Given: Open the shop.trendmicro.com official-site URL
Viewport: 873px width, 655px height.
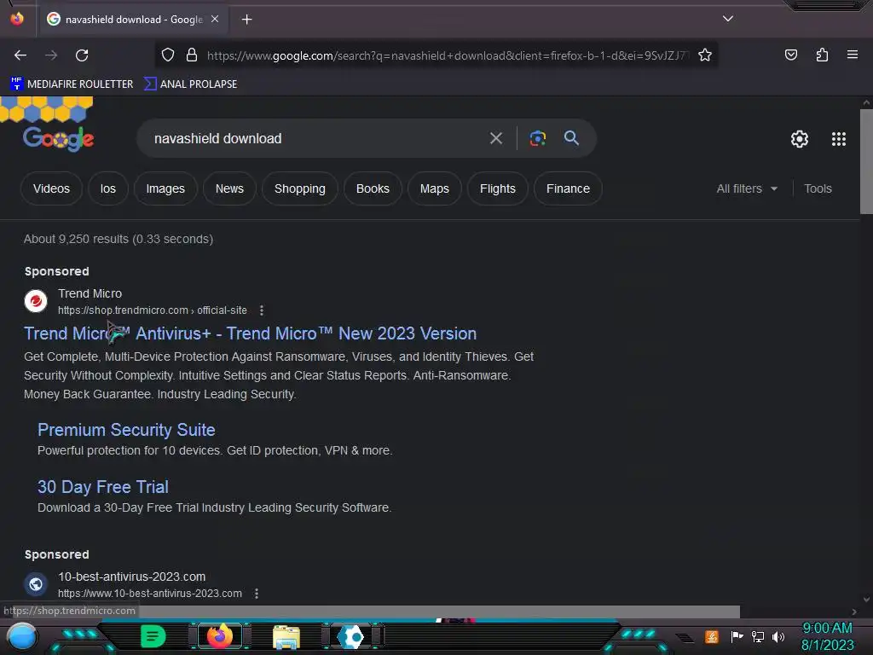Looking at the screenshot, I should [153, 310].
